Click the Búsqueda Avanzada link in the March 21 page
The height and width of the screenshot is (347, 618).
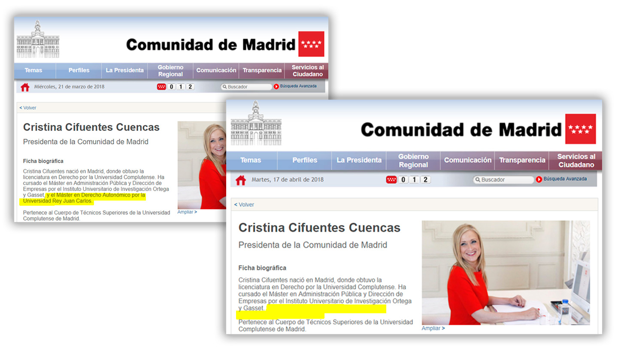click(298, 86)
